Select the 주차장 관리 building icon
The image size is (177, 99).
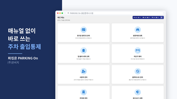click(x=83, y=92)
